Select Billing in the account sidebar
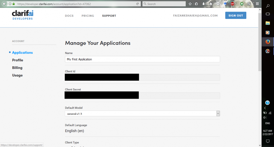Screen dimensions: 274x147 click(x=17, y=68)
